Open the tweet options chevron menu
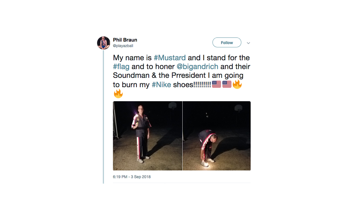 tap(248, 43)
